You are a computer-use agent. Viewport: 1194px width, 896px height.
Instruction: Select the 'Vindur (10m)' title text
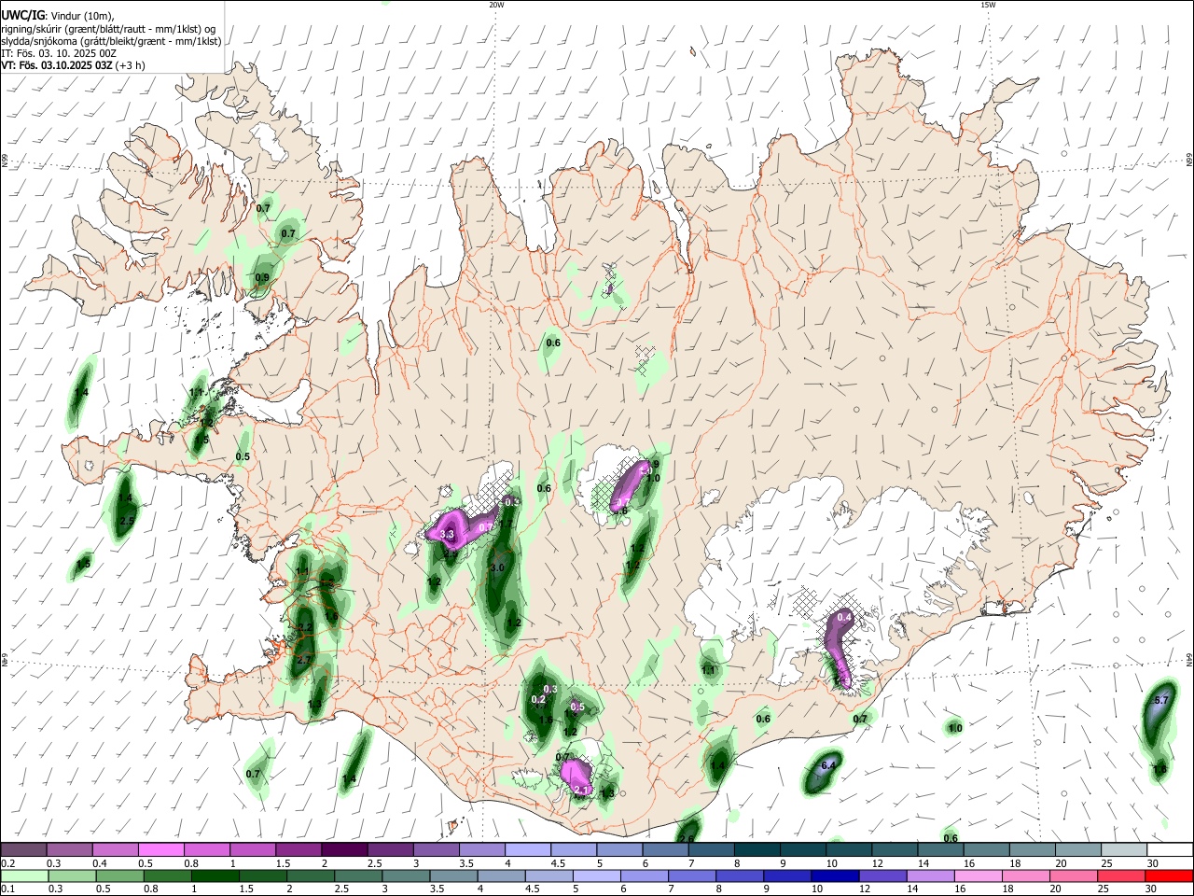click(82, 16)
